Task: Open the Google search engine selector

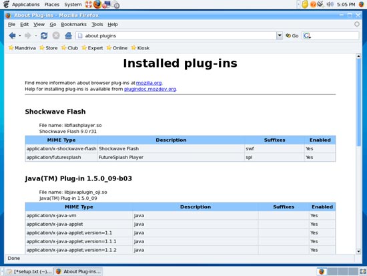Action: [x=307, y=35]
